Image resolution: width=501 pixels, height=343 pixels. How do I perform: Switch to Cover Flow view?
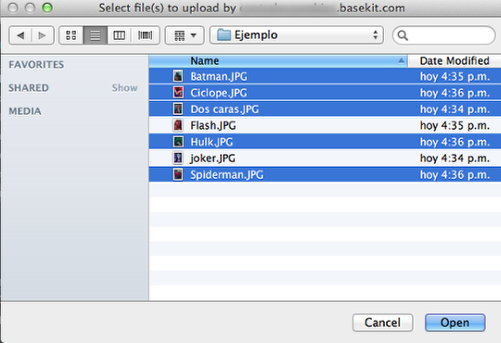click(x=146, y=35)
